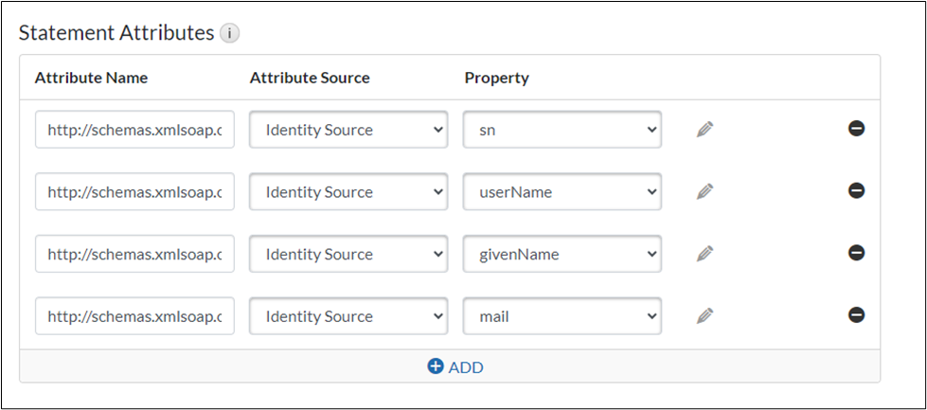Remove the givenName attribute row
The width and height of the screenshot is (927, 410).
[856, 253]
